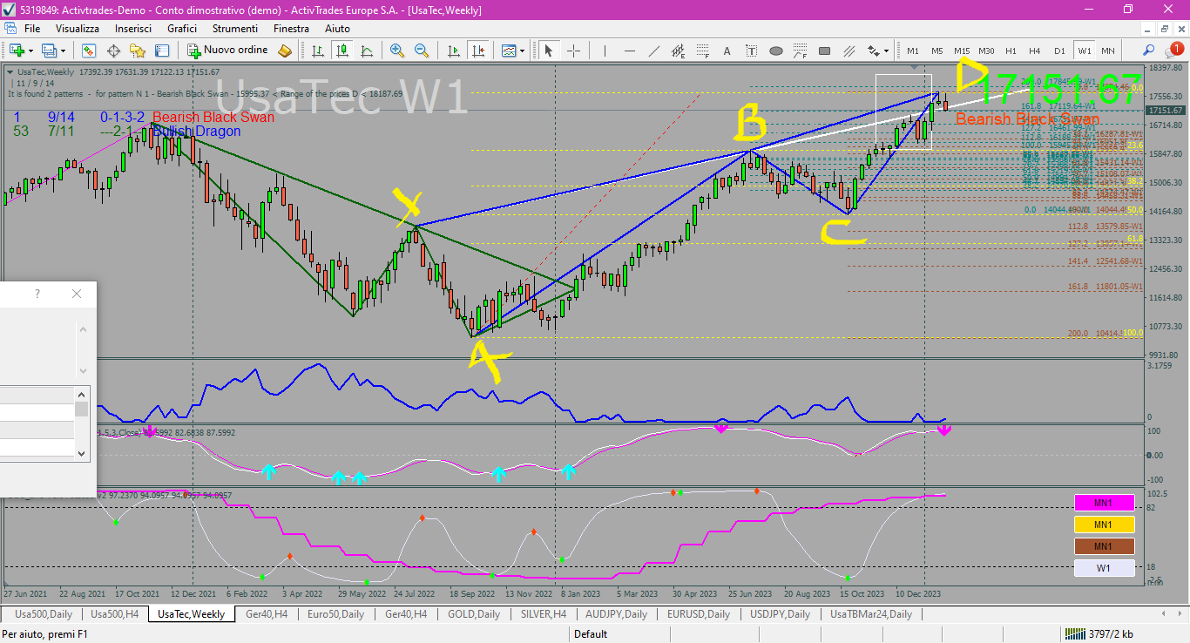Zoom in on the chart
Viewport: 1190px width, 643px height.
(397, 51)
